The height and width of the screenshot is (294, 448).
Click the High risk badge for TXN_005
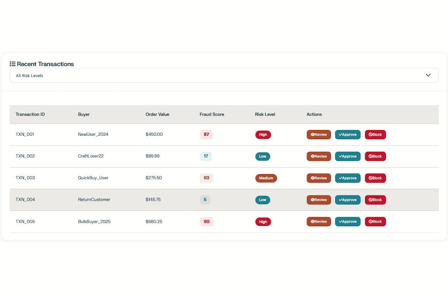(x=263, y=222)
